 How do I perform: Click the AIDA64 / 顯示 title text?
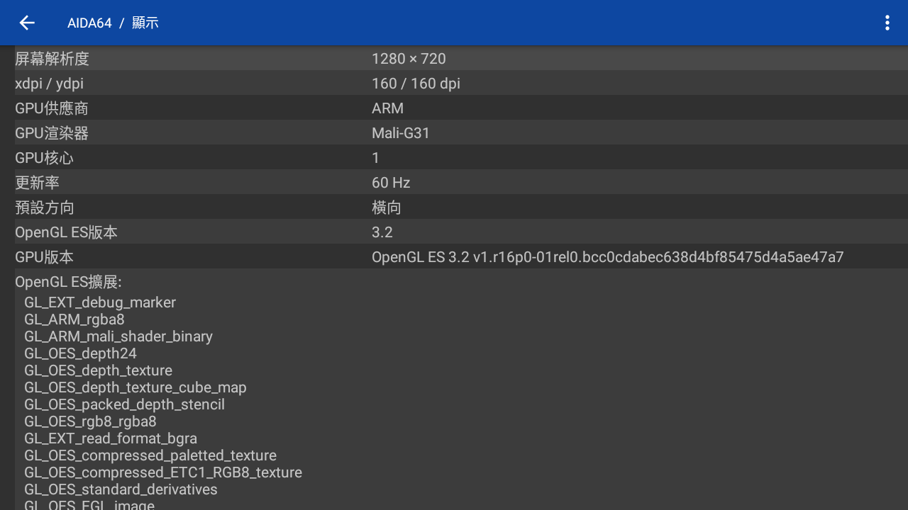coord(113,23)
